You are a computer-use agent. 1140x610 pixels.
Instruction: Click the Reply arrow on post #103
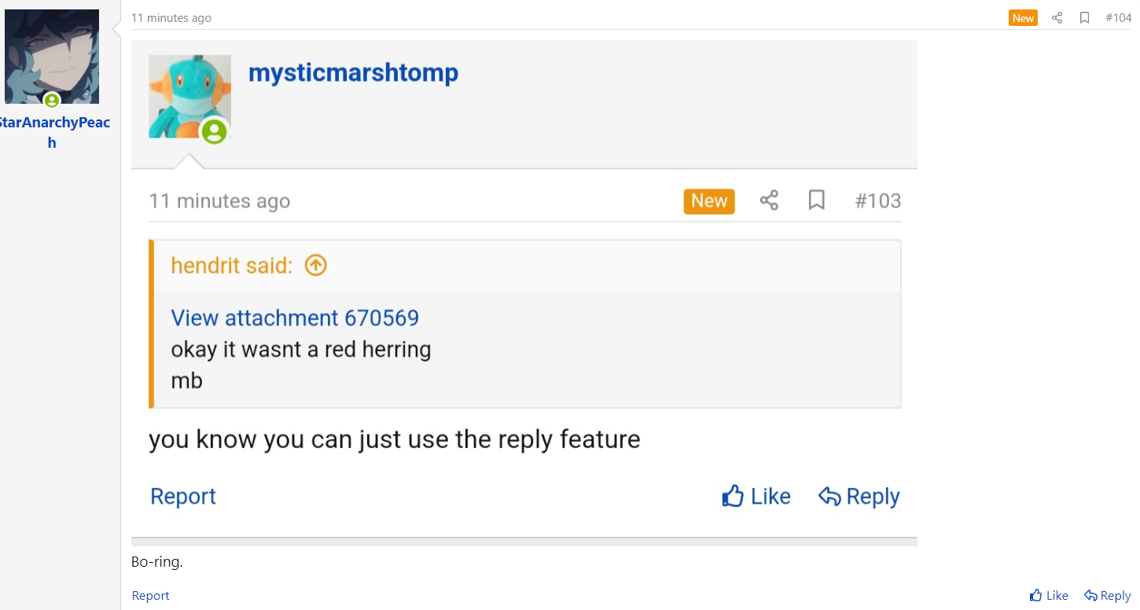click(x=859, y=496)
